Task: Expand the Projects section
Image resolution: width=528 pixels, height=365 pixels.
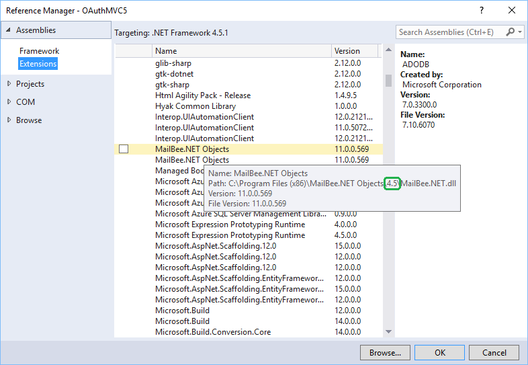Action: coord(9,84)
